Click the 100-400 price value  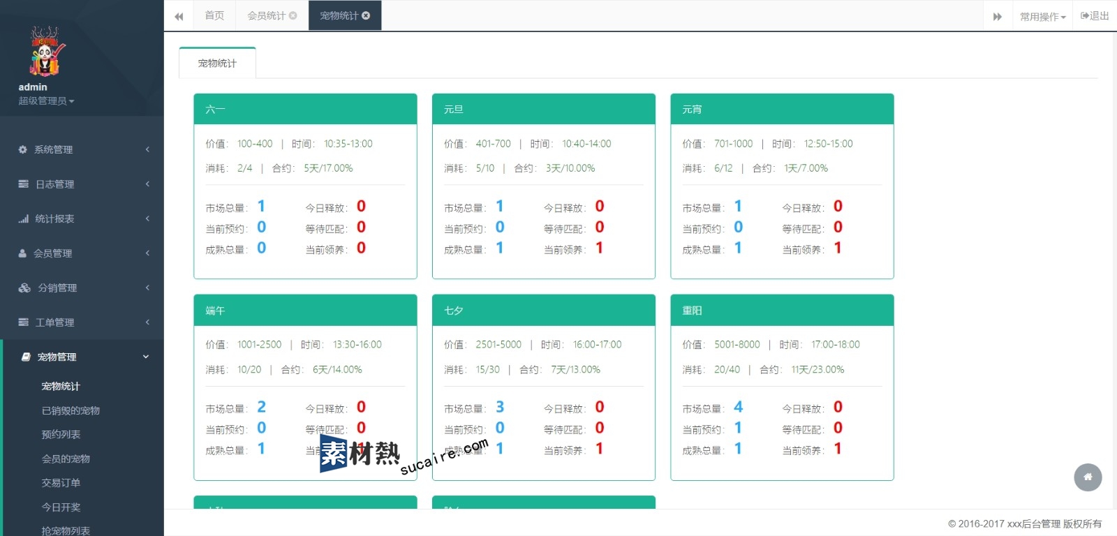[255, 144]
